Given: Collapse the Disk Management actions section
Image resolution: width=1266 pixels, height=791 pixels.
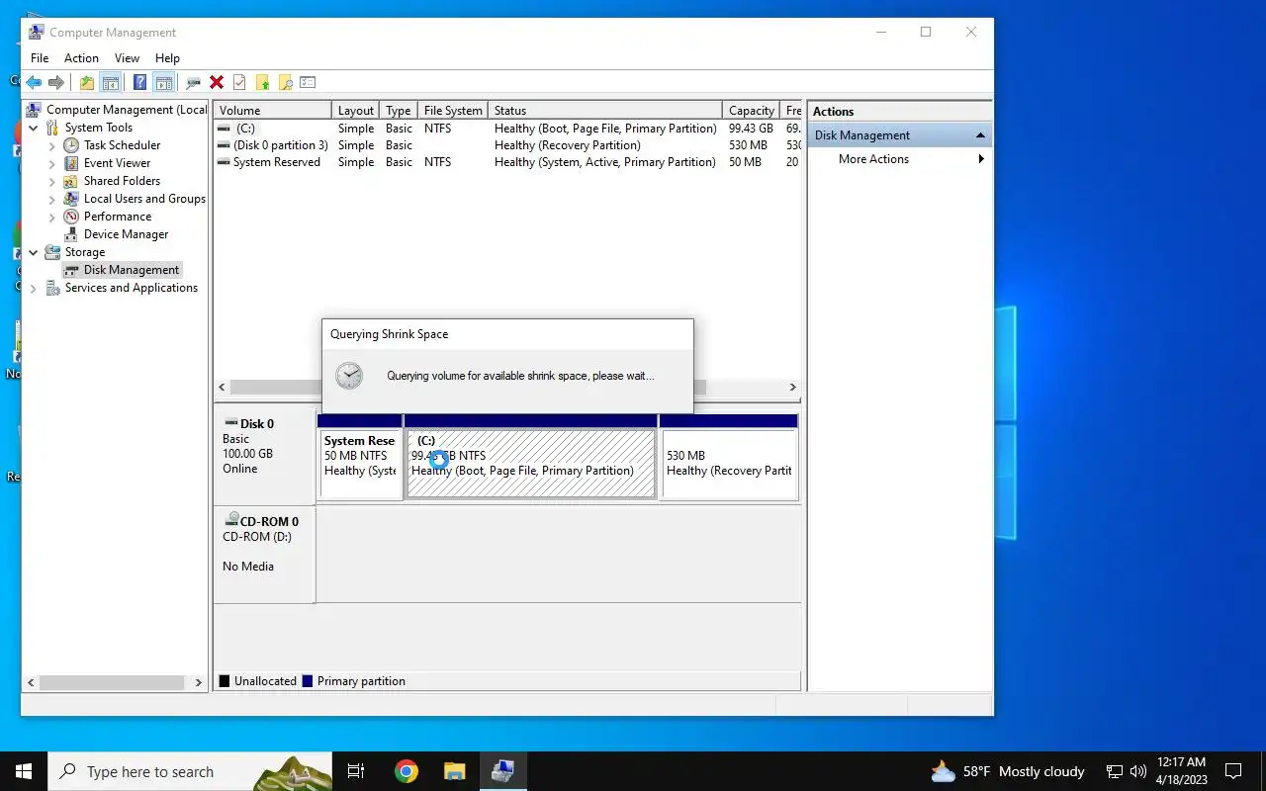Looking at the screenshot, I should 980,135.
